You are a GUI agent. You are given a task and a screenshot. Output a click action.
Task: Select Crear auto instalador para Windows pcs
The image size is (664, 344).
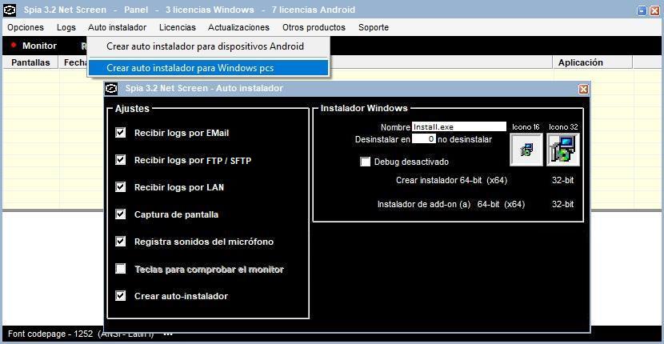(208, 68)
